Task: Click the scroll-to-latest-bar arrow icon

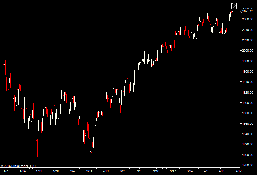Action: point(235,6)
